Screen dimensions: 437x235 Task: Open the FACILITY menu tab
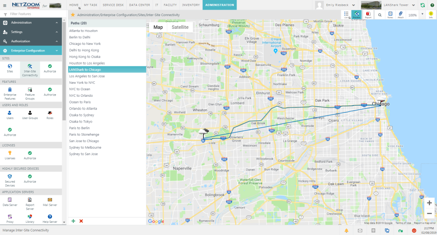click(170, 5)
